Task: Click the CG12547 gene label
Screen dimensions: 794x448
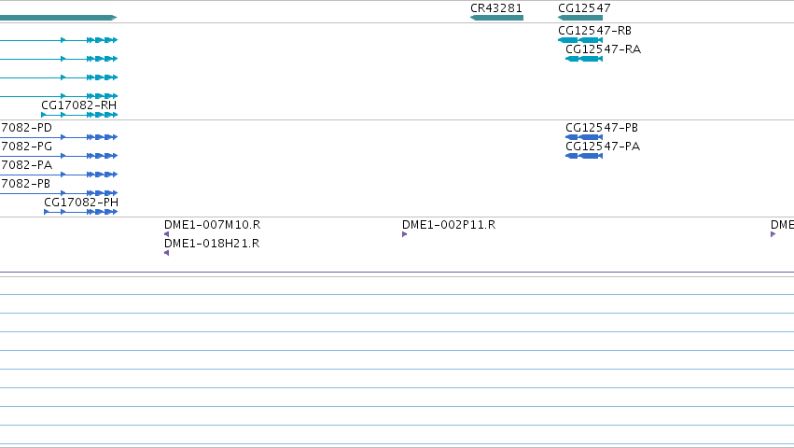Action: 584,8
